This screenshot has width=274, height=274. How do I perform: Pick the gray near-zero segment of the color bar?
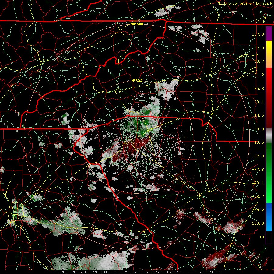click(269, 135)
